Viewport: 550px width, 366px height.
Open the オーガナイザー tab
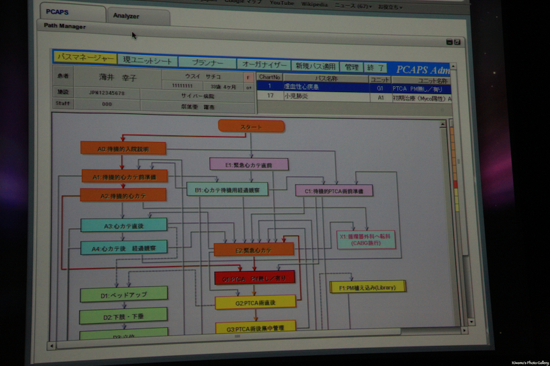264,64
